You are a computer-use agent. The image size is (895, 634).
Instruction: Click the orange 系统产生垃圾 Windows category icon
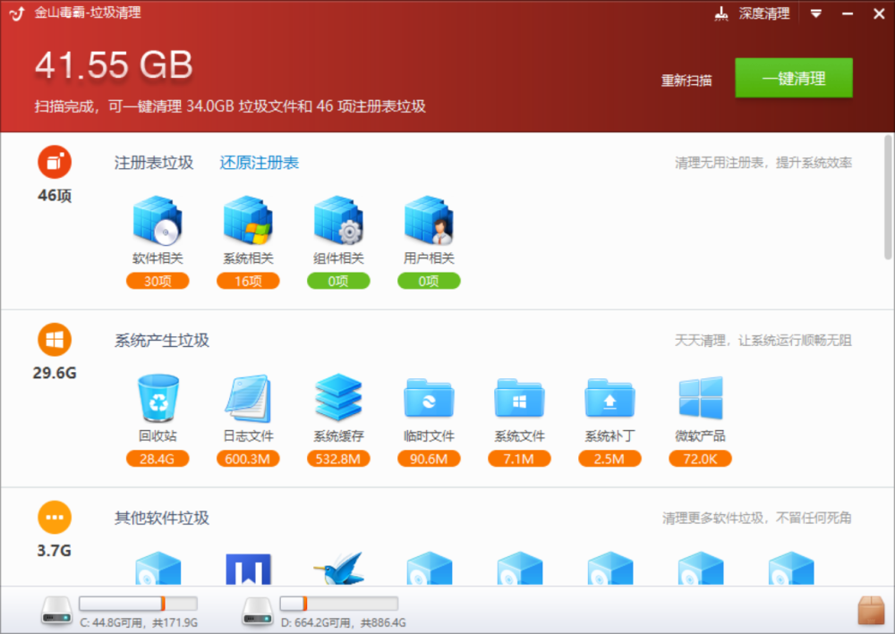click(x=55, y=340)
